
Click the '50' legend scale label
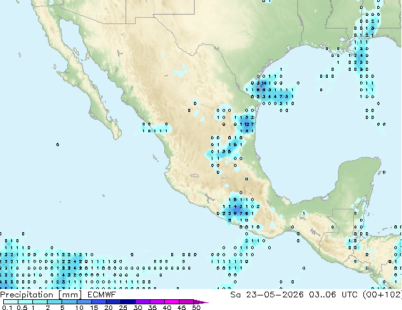196,307
